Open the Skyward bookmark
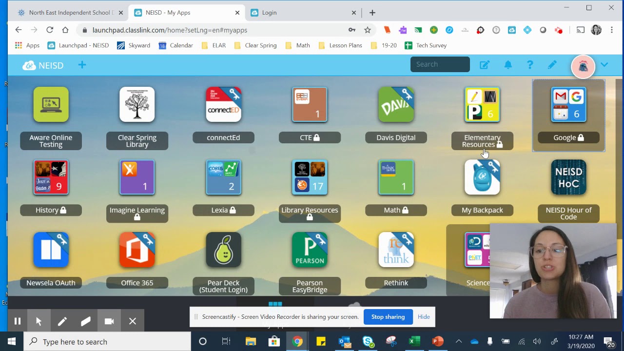This screenshot has width=624, height=351. click(134, 45)
